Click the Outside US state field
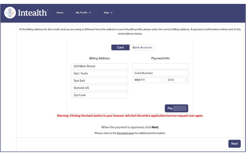Viewport: 246px width, 155px height. (x=100, y=88)
